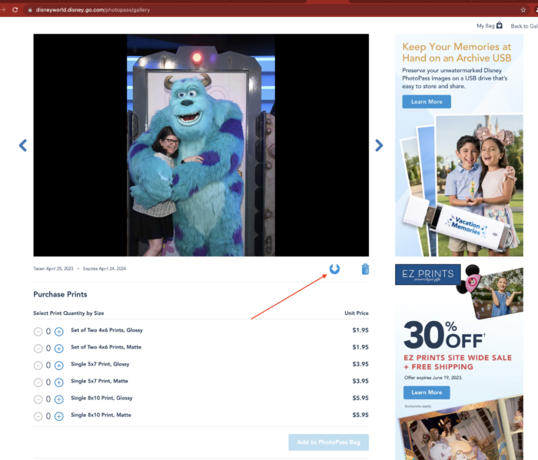This screenshot has height=460, width=538.
Task: Click Learn More under EZ Prints sale
Action: [x=427, y=392]
